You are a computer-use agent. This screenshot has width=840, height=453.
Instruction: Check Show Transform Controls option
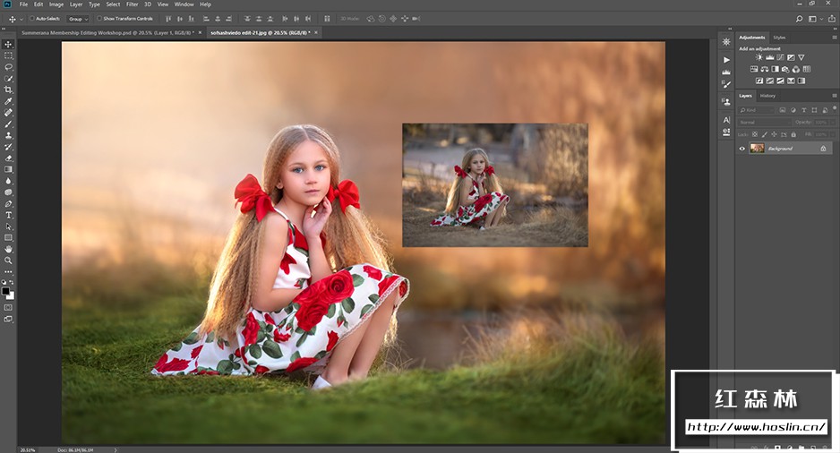pyautogui.click(x=99, y=18)
